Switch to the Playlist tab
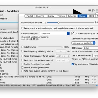This screenshot has width=98, height=98. (30, 16)
